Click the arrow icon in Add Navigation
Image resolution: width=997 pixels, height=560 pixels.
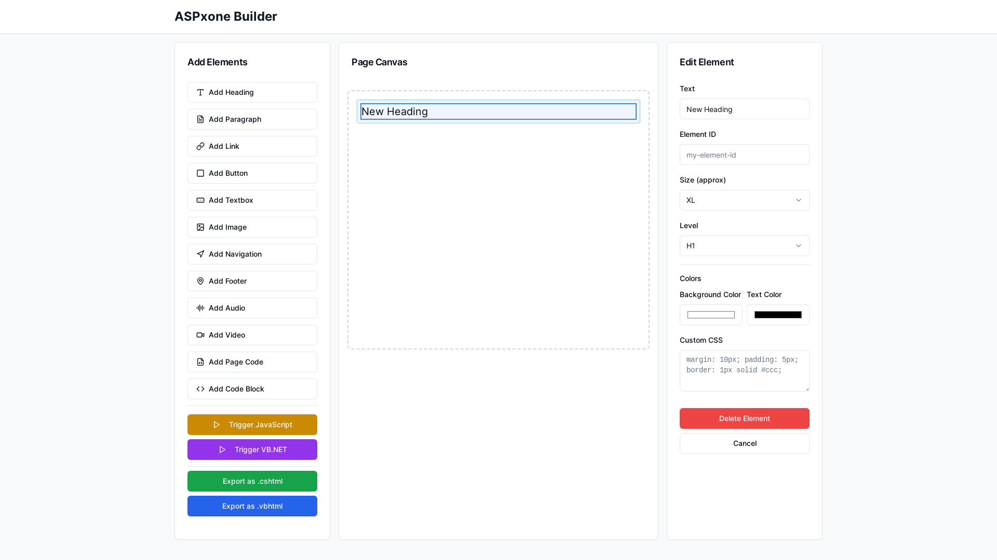coord(200,254)
